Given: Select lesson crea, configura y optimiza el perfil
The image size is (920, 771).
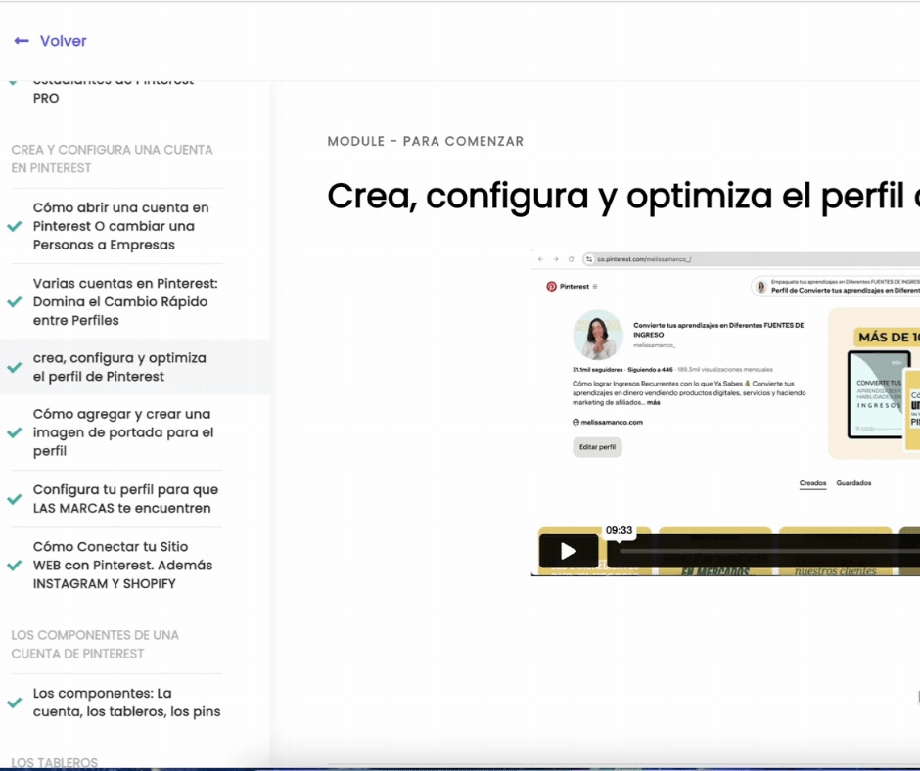Looking at the screenshot, I should point(119,367).
